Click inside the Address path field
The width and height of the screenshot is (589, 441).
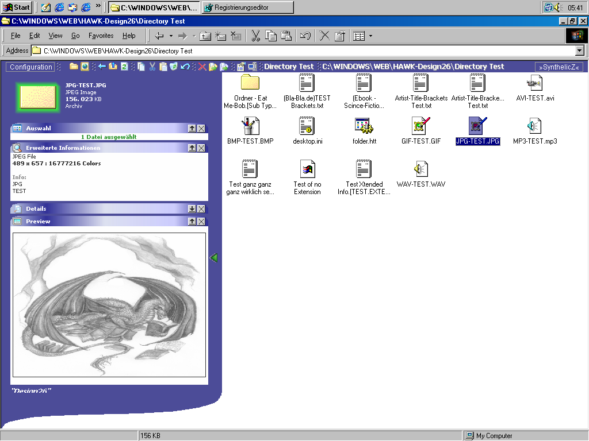coord(304,51)
